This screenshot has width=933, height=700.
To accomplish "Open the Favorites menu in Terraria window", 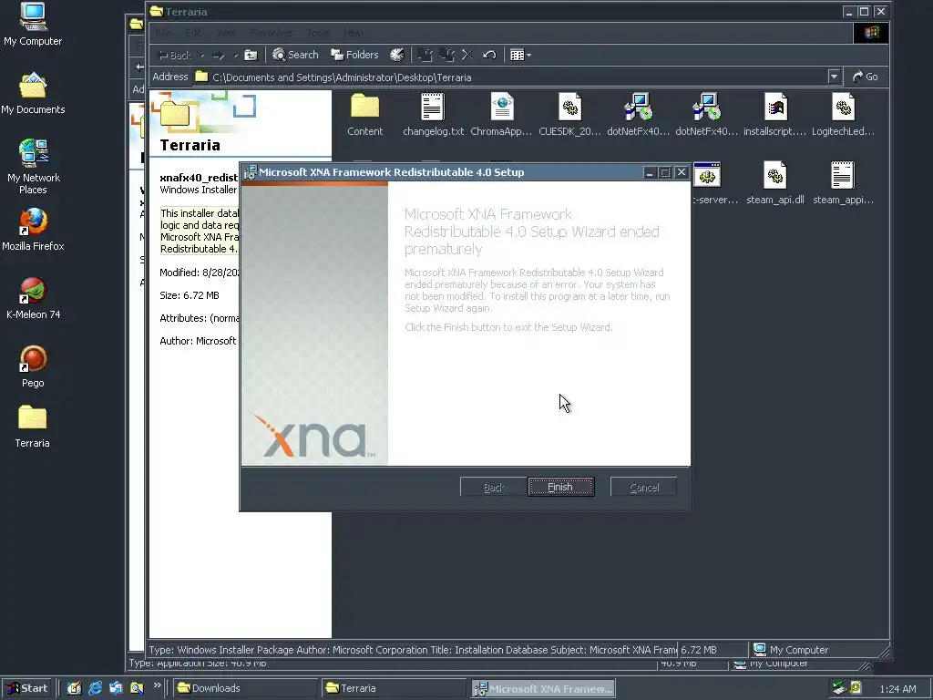I will (x=272, y=33).
